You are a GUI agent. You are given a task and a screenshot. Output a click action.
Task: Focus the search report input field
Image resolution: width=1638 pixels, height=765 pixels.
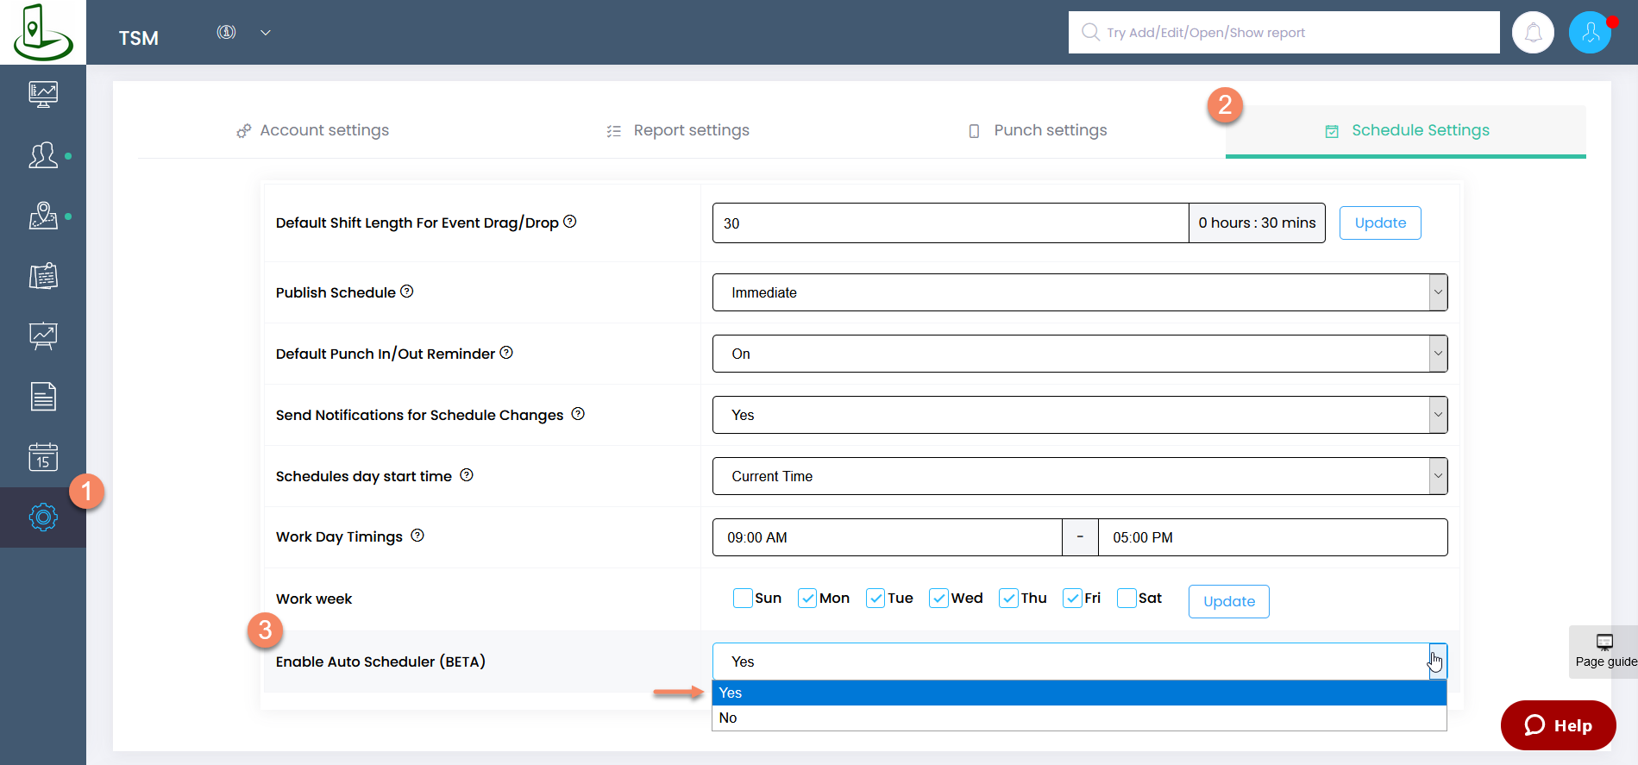pos(1283,32)
